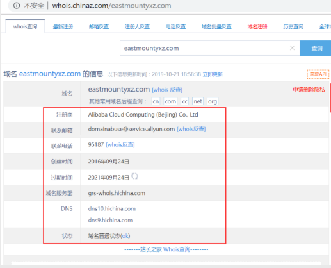Switch to the 历史查询 tab

click(293, 27)
